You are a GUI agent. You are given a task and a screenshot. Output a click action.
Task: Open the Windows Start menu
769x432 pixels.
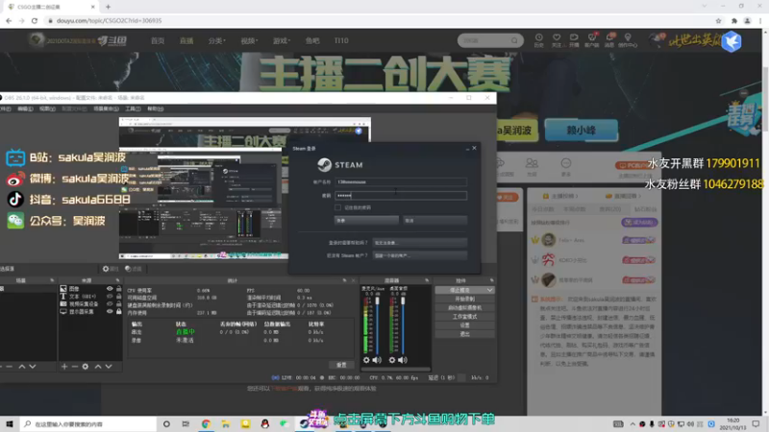(x=10, y=423)
